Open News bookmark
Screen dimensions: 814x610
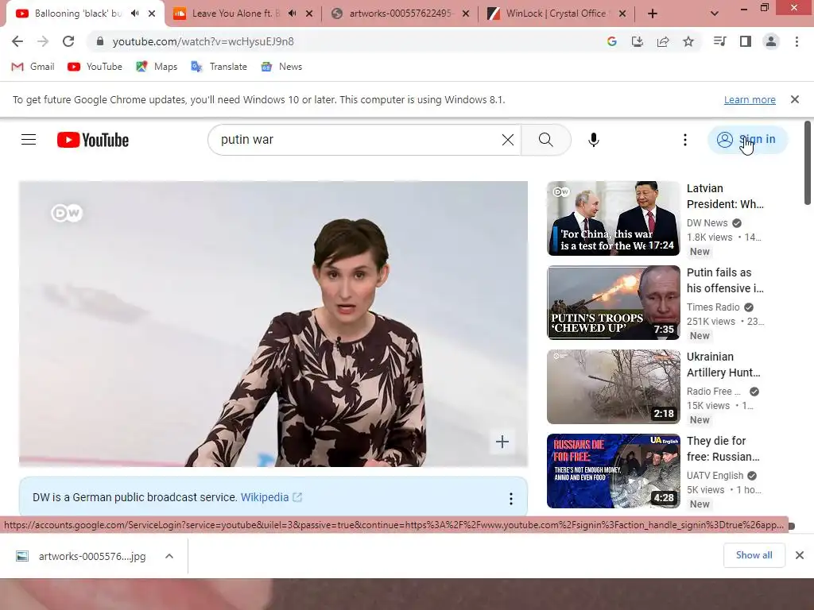click(281, 67)
